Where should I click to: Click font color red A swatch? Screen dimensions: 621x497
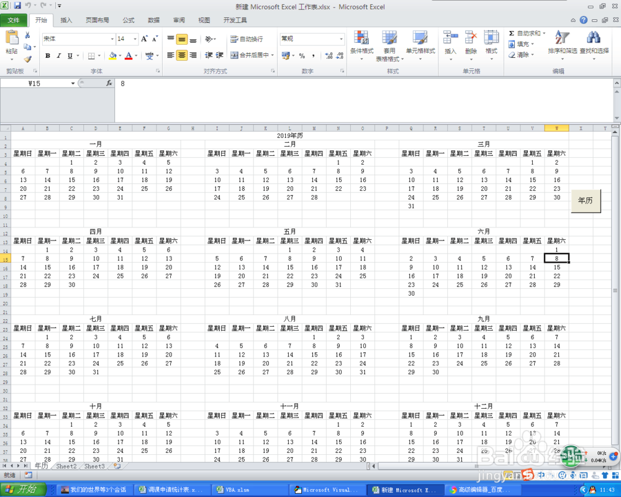pyautogui.click(x=129, y=55)
